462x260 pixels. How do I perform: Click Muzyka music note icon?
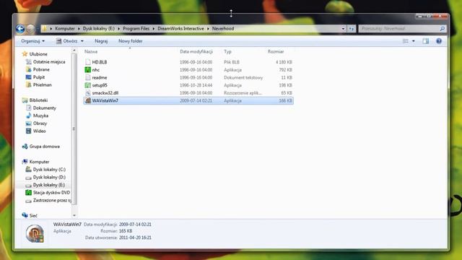coord(29,116)
